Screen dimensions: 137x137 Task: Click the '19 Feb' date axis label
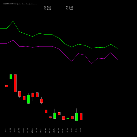point(15,130)
